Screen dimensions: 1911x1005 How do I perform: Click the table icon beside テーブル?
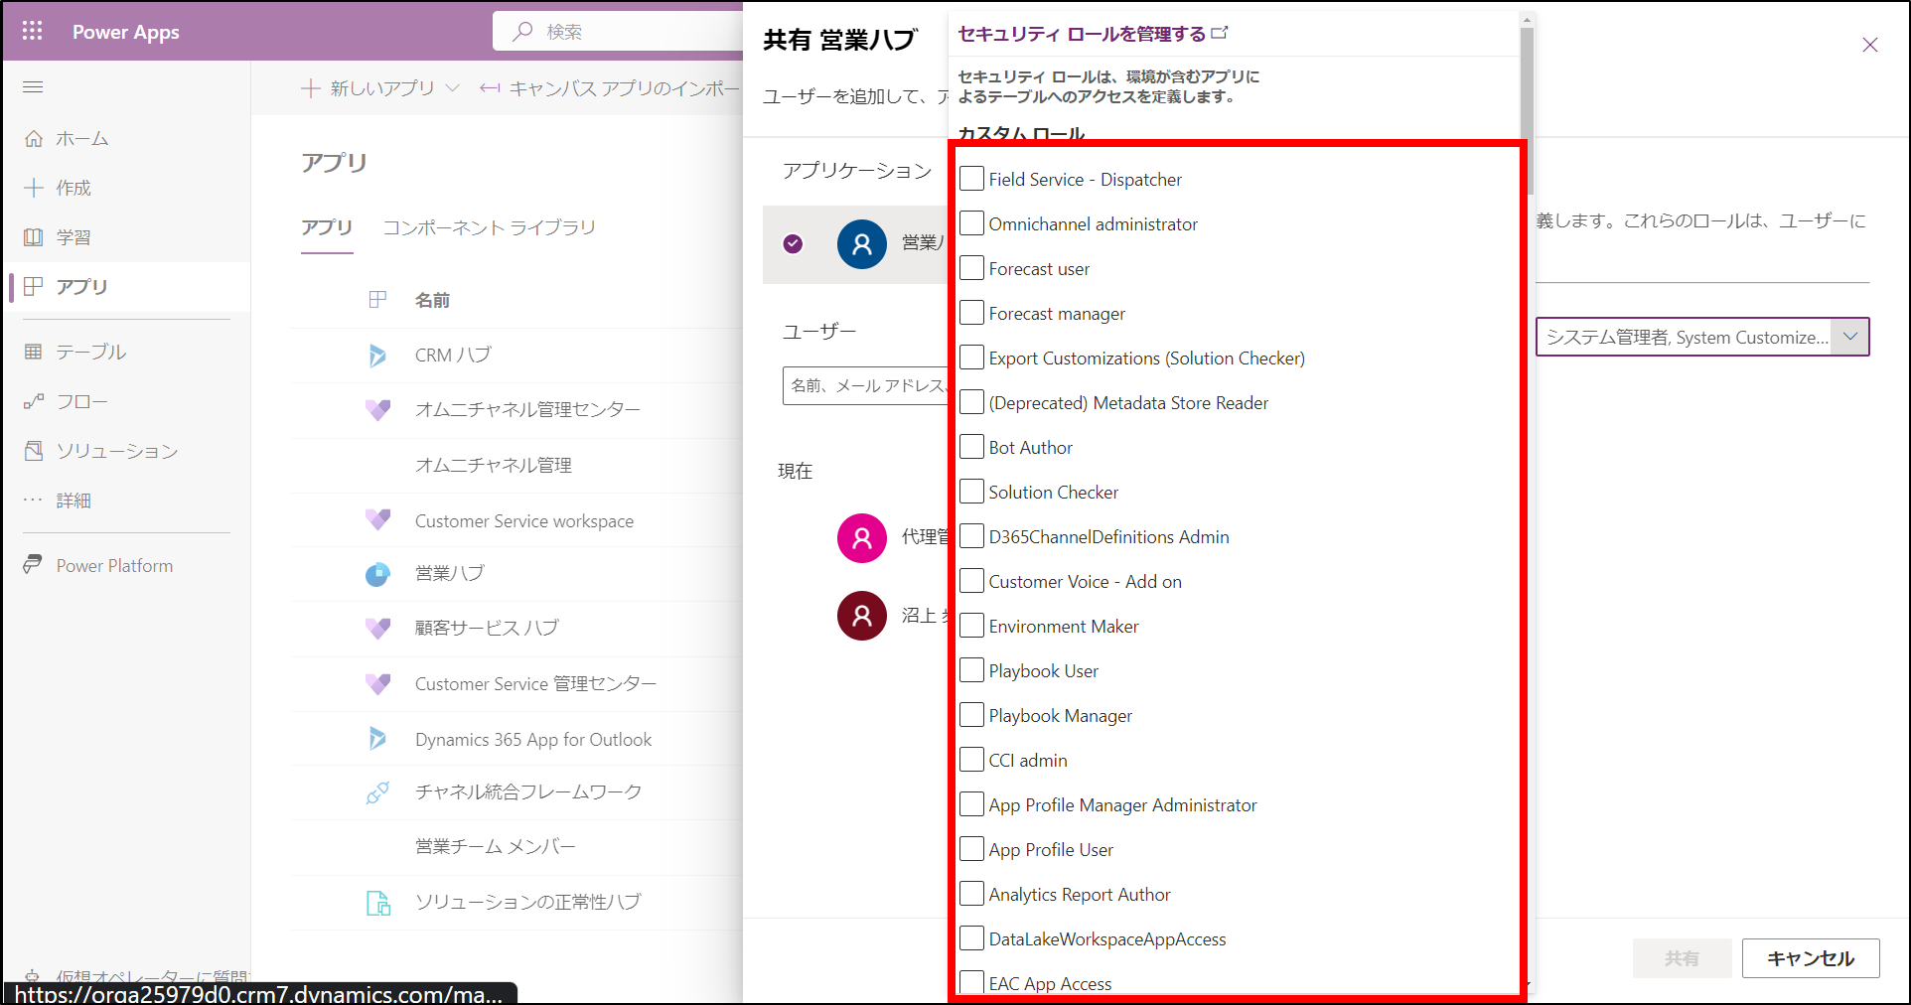pos(34,352)
